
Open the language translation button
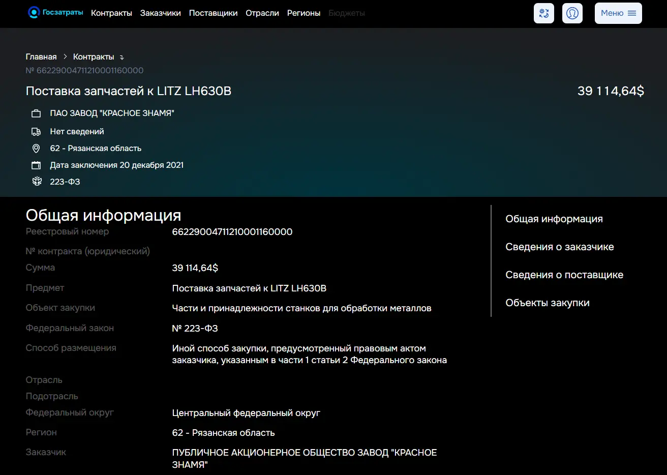coord(544,13)
